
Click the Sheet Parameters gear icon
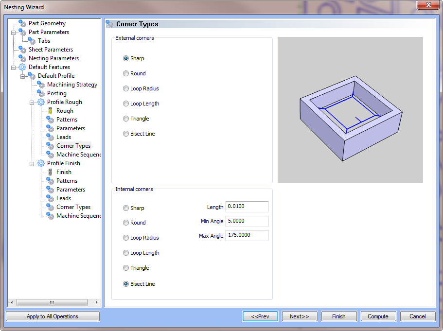tap(22, 50)
